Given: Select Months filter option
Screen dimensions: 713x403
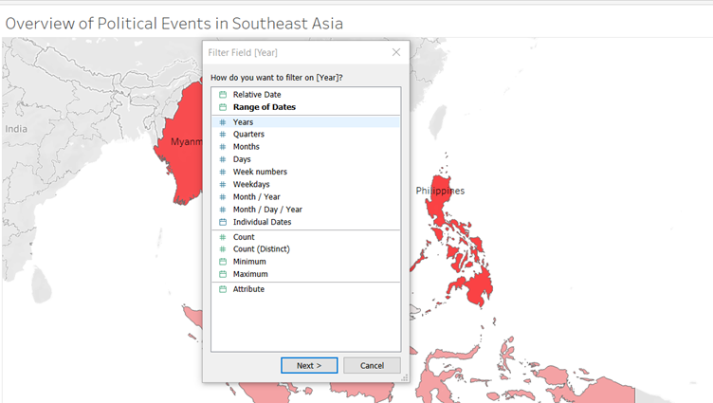Looking at the screenshot, I should coord(246,147).
